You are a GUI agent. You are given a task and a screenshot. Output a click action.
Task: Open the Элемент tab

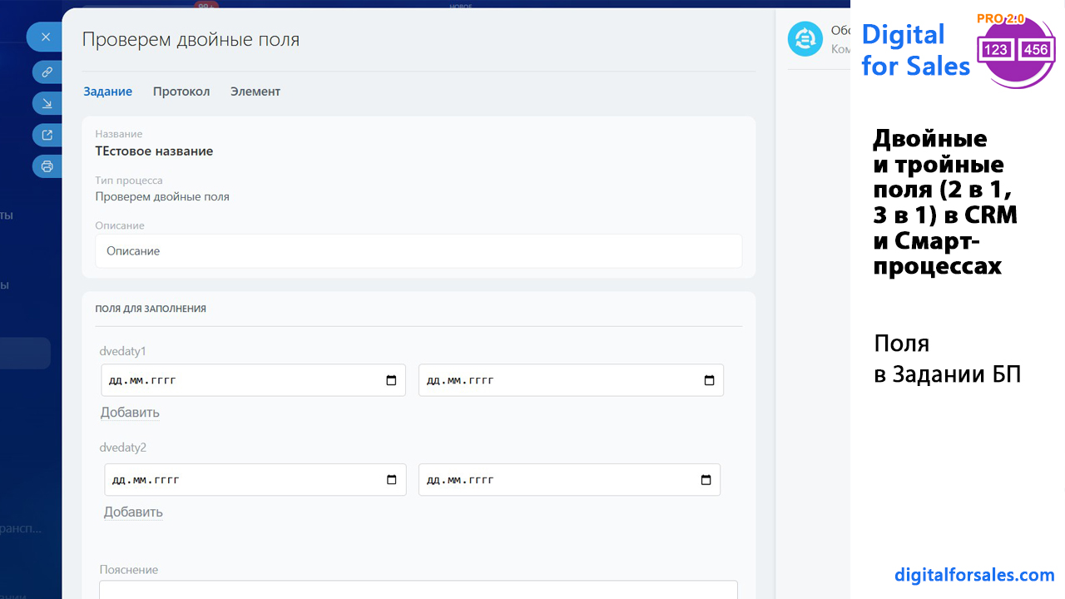coord(255,92)
